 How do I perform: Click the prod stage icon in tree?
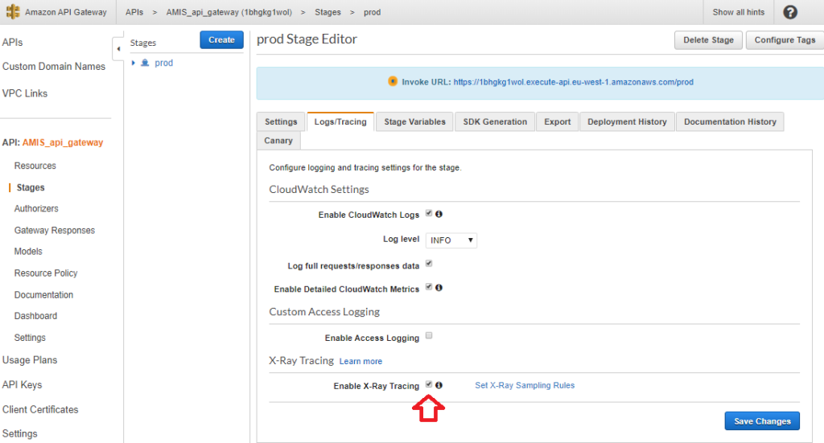click(145, 63)
